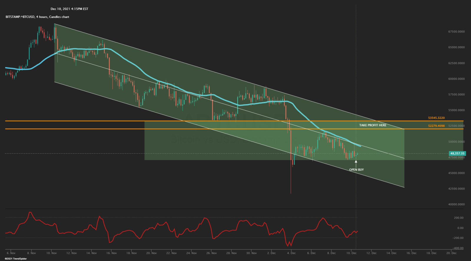Click the '10. Dec' date label
This screenshot has width=471, height=261.
(351, 253)
